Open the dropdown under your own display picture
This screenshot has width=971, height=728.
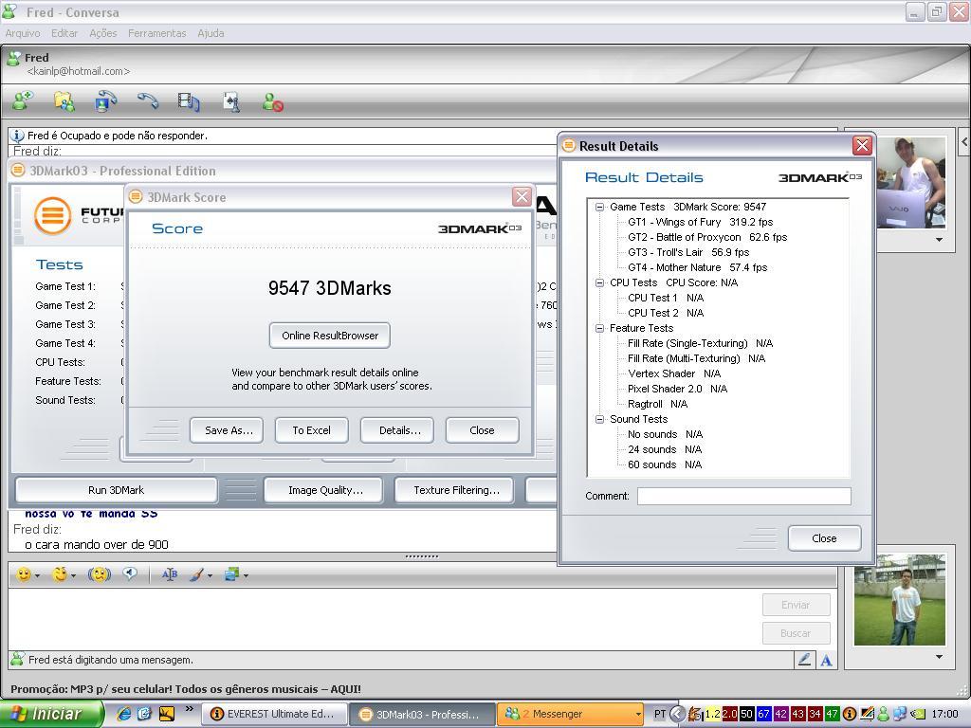940,657
